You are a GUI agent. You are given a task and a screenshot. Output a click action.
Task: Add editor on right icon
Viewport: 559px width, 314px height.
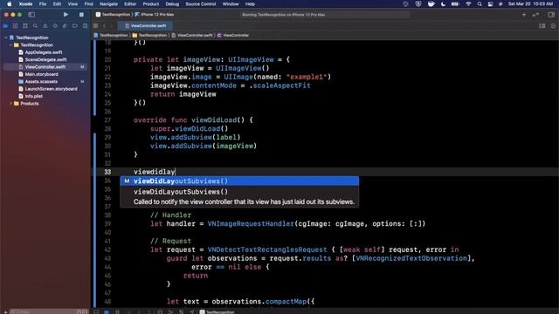[553, 25]
